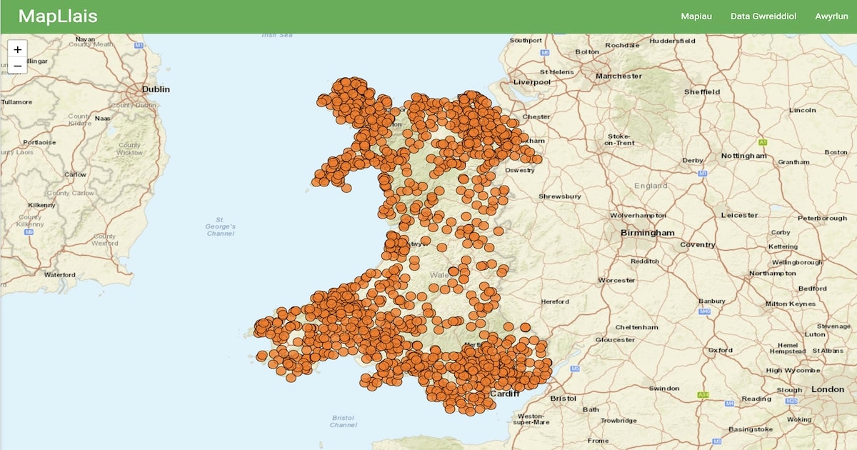Click the Leicester map label

[739, 215]
